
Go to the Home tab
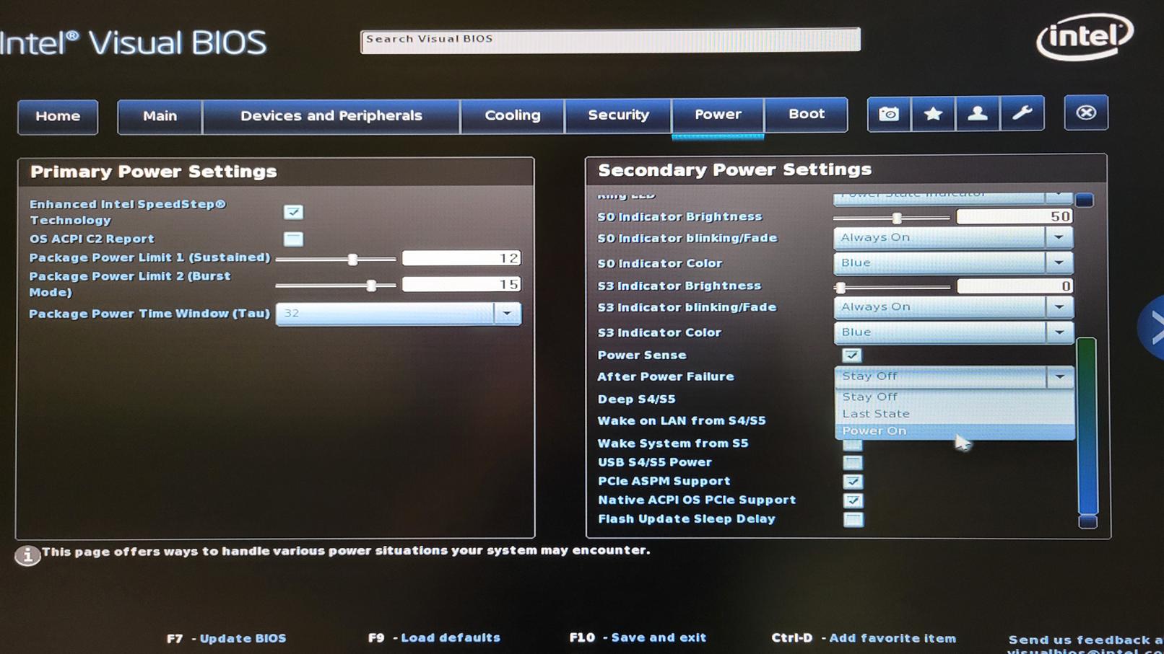pos(58,116)
